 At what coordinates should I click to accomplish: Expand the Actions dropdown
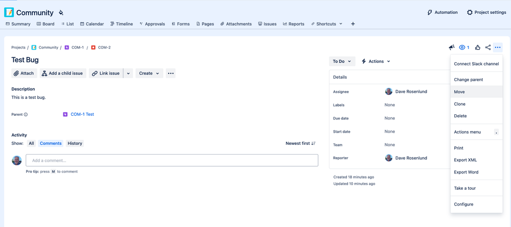coord(376,61)
